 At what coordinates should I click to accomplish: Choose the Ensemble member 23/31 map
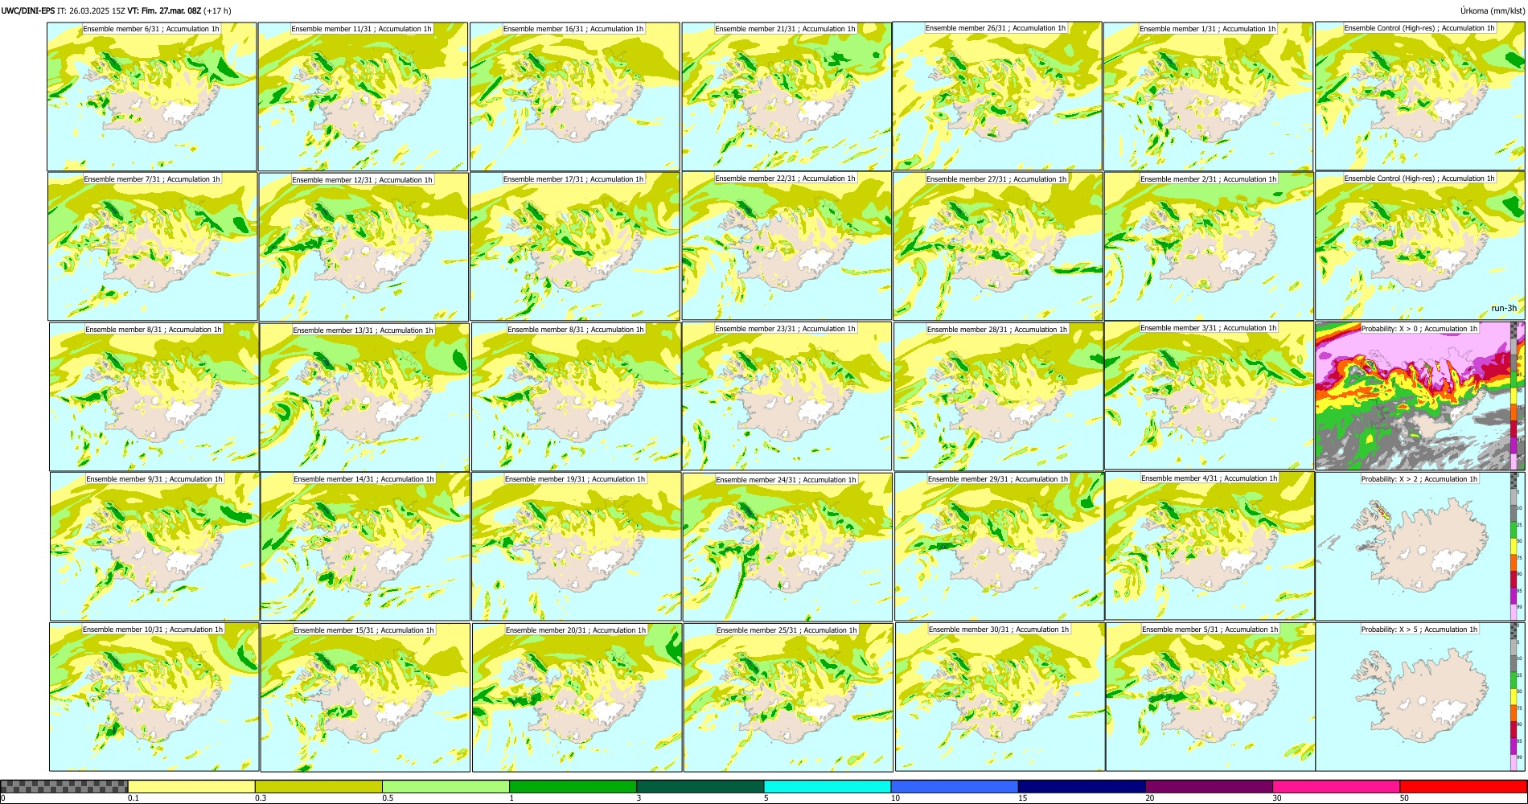(x=787, y=396)
